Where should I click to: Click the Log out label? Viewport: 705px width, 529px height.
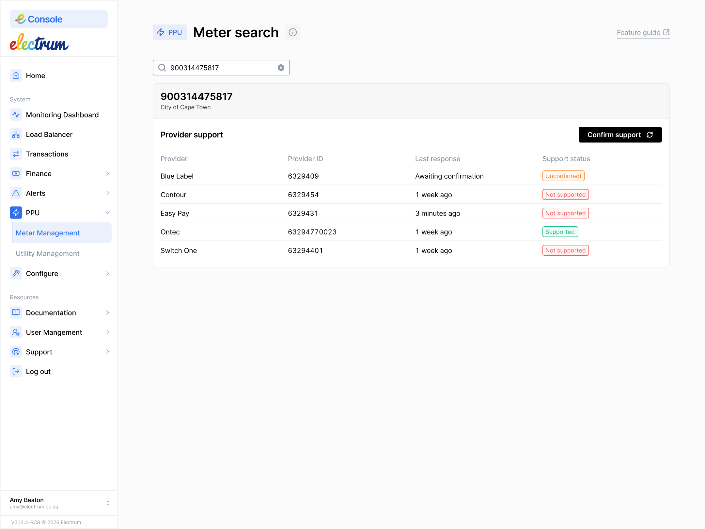point(38,371)
